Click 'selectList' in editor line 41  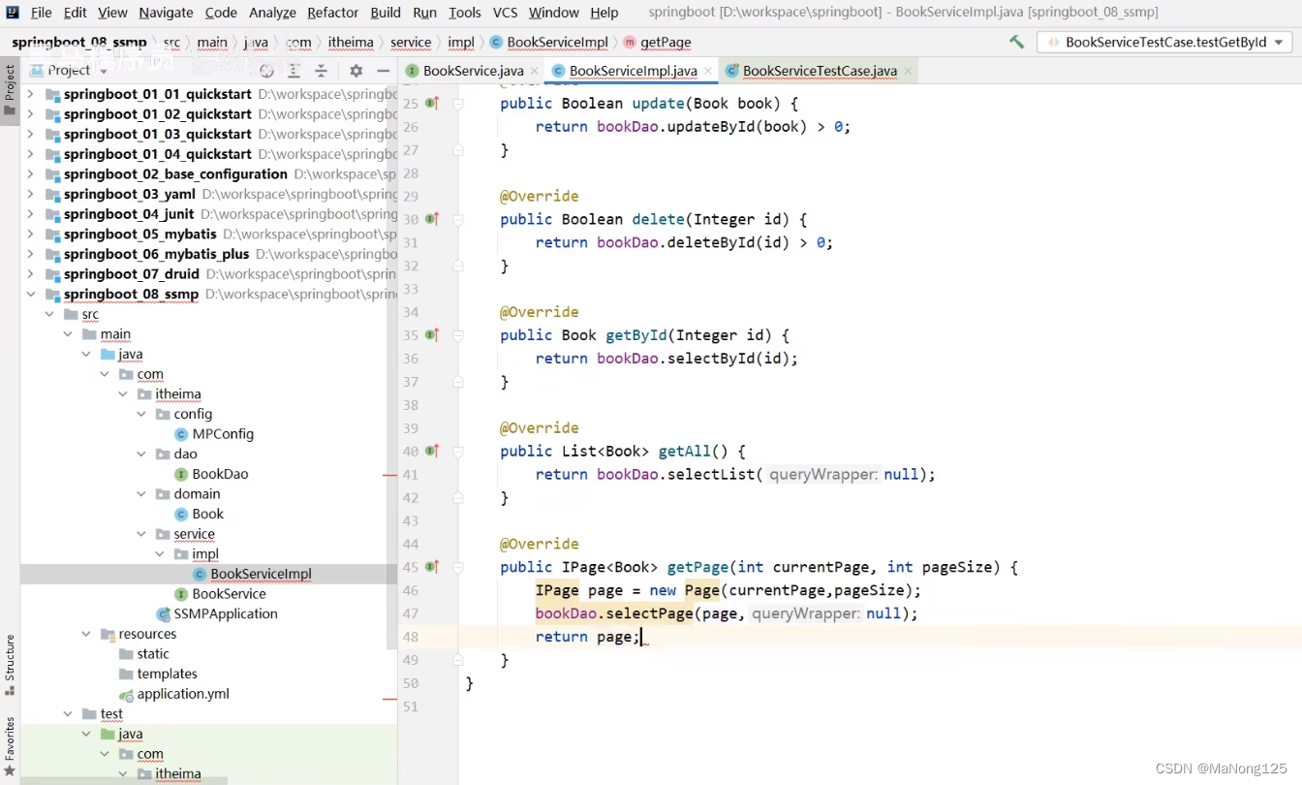(x=711, y=474)
